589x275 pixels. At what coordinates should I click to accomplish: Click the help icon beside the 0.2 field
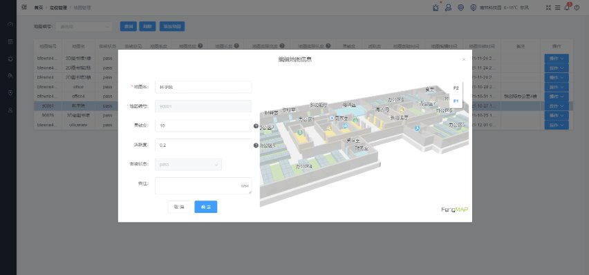pos(256,145)
